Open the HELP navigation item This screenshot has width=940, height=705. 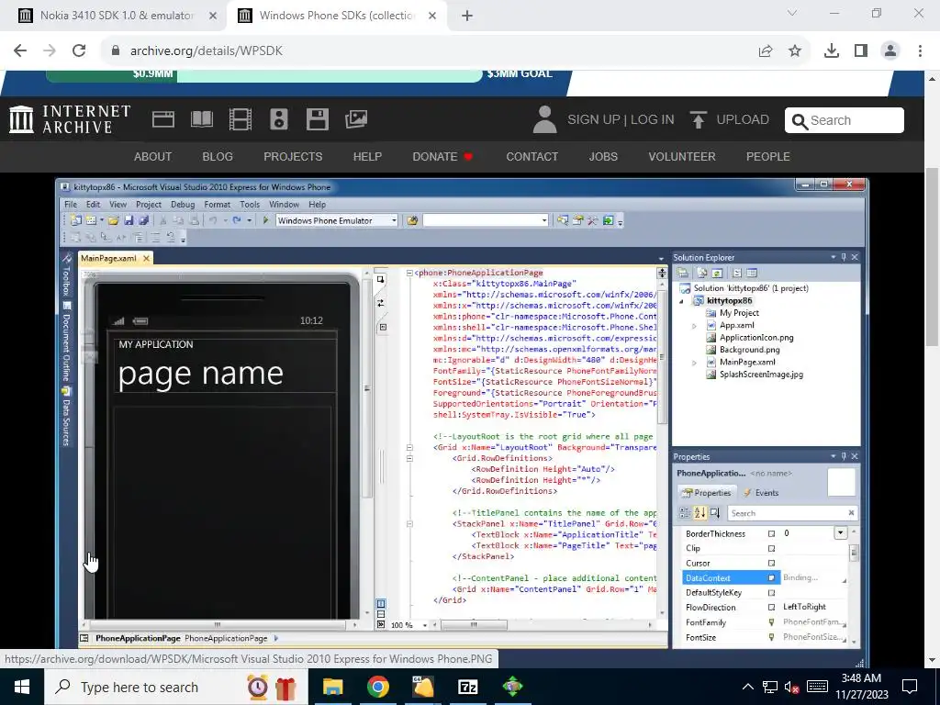(x=367, y=156)
